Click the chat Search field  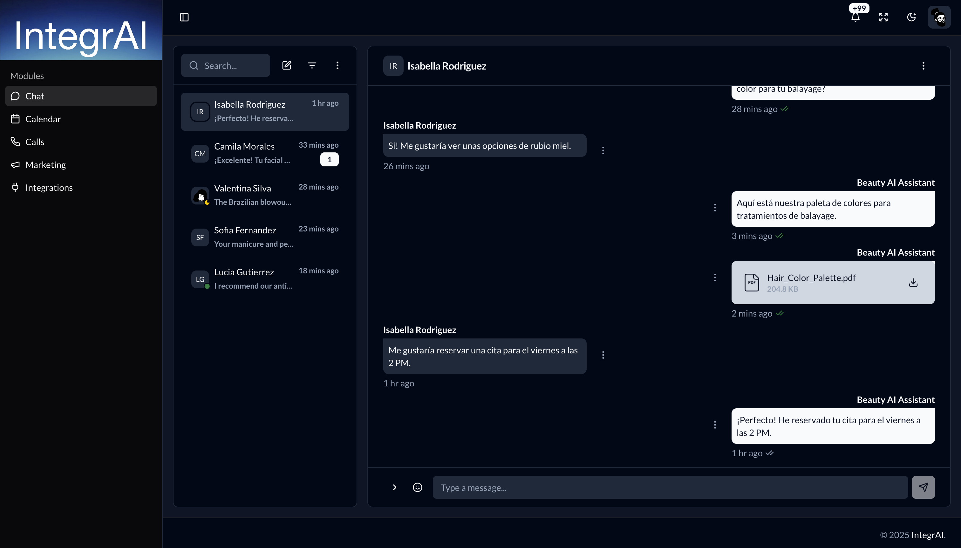point(225,65)
